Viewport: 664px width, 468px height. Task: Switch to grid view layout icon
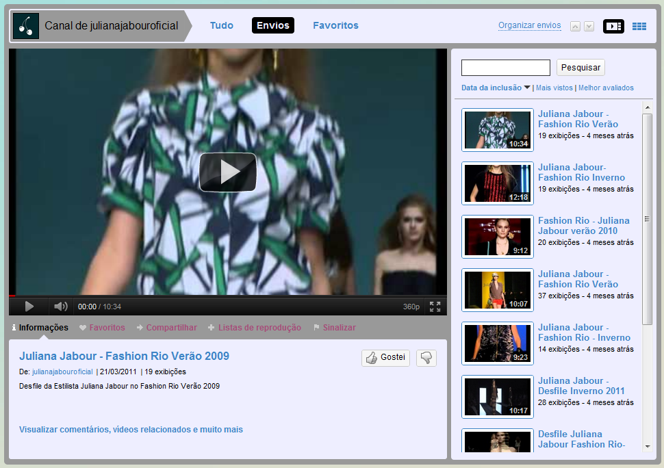click(639, 26)
